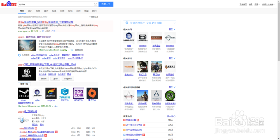Expand the 相关公司 section with 展开

click(172, 29)
